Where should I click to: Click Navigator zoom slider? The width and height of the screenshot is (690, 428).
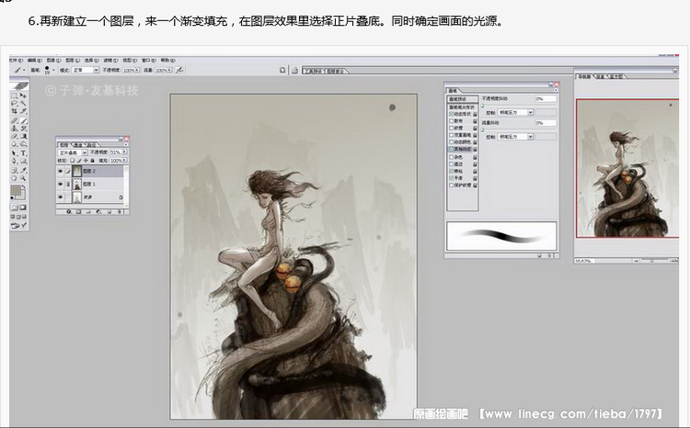[651, 261]
